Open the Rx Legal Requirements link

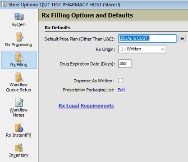(86, 106)
